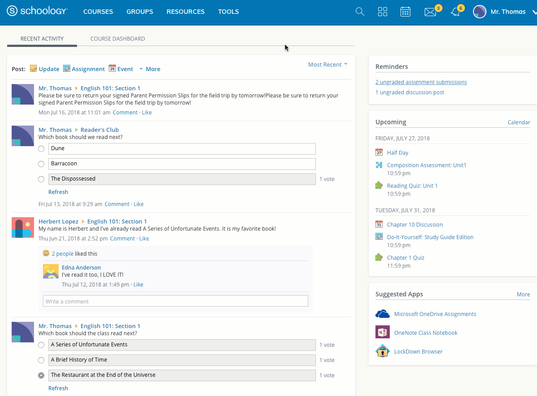Select the Barracoon radio button
This screenshot has width=537, height=396.
pos(41,164)
